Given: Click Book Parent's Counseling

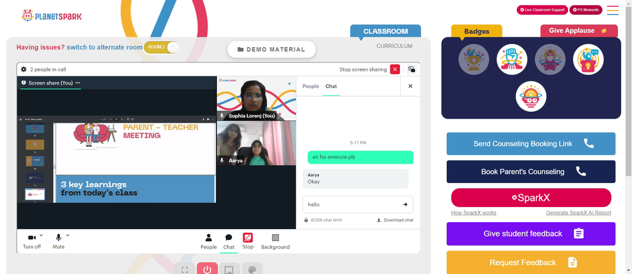Looking at the screenshot, I should 531,172.
